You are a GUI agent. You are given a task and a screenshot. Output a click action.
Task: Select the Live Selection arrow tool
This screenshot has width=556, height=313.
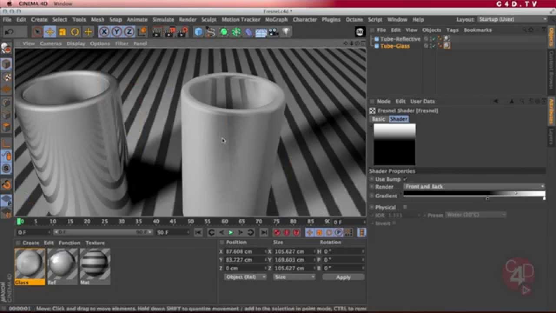click(x=37, y=32)
